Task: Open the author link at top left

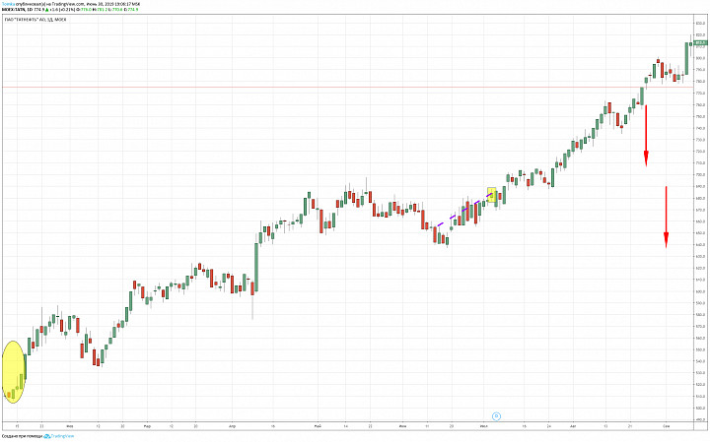Action: pyautogui.click(x=9, y=5)
